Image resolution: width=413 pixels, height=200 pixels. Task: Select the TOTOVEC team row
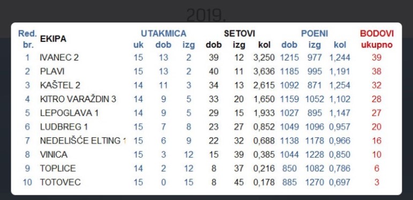(x=206, y=182)
